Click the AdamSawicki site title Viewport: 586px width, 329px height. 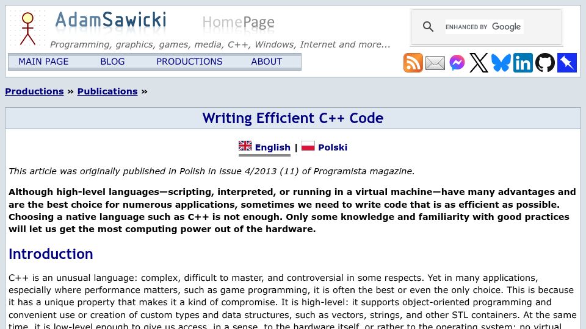(x=110, y=20)
